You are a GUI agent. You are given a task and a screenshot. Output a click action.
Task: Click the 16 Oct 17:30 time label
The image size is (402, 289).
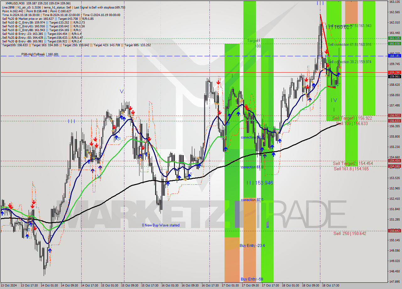click(x=210, y=286)
